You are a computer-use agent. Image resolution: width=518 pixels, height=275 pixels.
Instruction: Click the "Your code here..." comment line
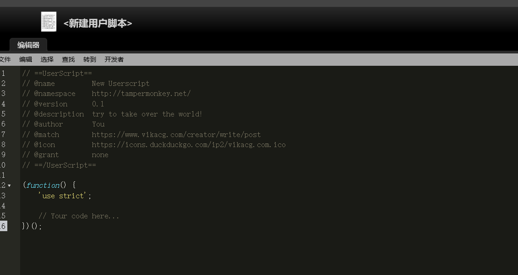pos(79,216)
